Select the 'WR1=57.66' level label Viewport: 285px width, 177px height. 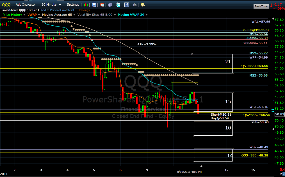(x=261, y=22)
